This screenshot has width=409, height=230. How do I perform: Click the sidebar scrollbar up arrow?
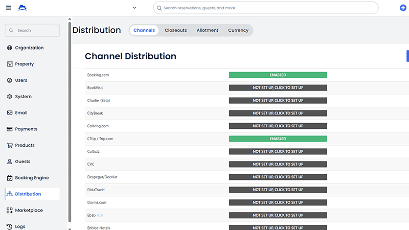click(70, 19)
